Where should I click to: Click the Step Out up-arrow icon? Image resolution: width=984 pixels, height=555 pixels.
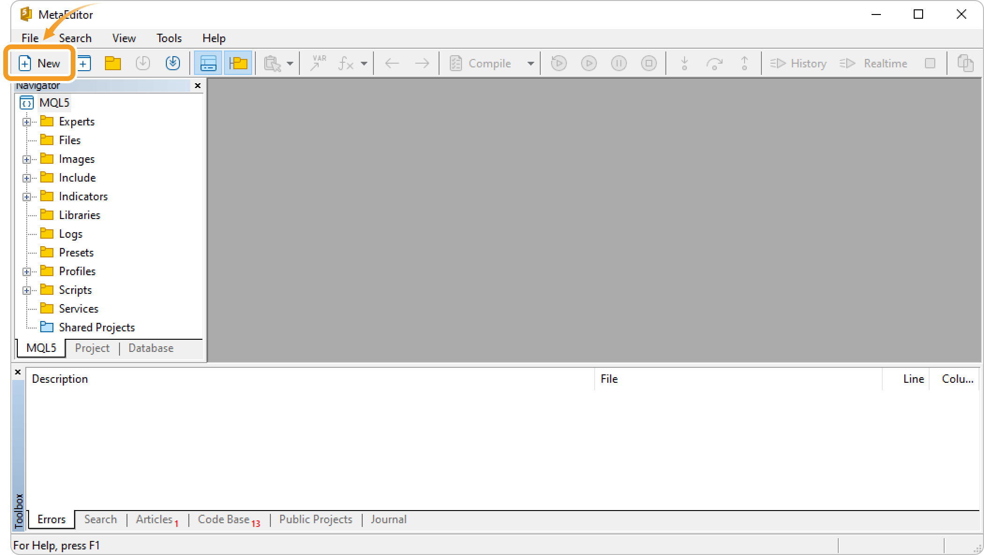745,63
